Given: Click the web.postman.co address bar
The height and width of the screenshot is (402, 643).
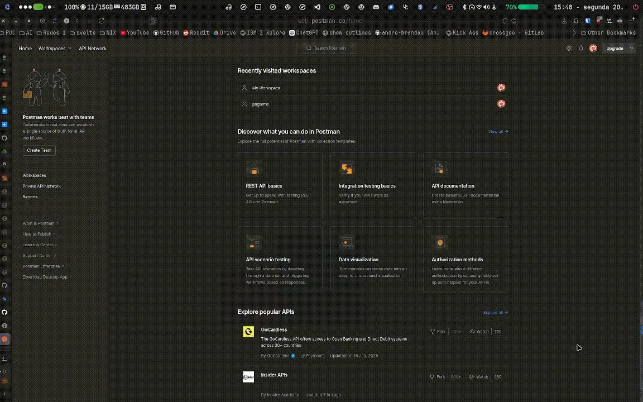Looking at the screenshot, I should coord(330,21).
